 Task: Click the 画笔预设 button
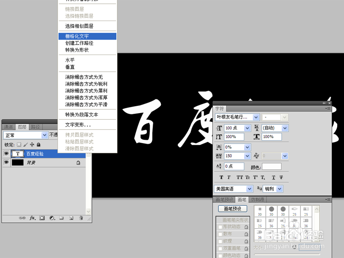[x=233, y=209]
